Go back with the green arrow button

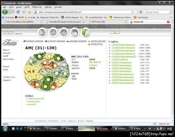pos(5,12)
